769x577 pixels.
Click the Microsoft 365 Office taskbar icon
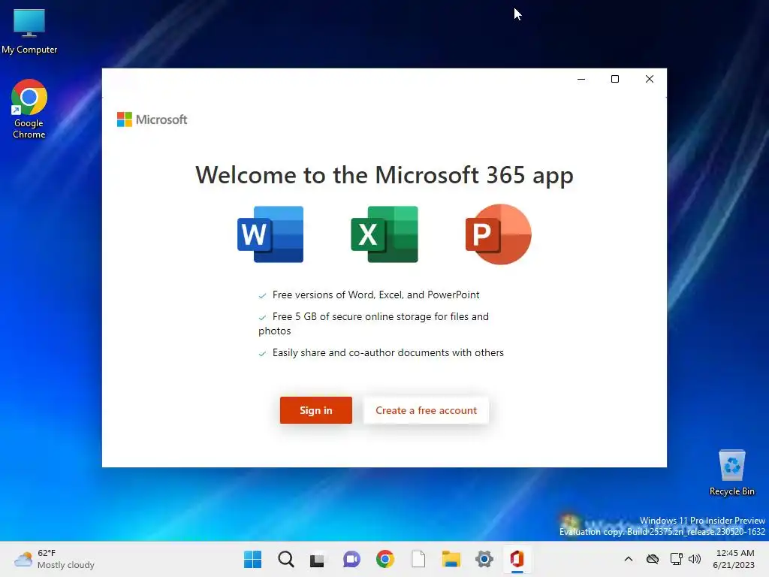pos(517,559)
